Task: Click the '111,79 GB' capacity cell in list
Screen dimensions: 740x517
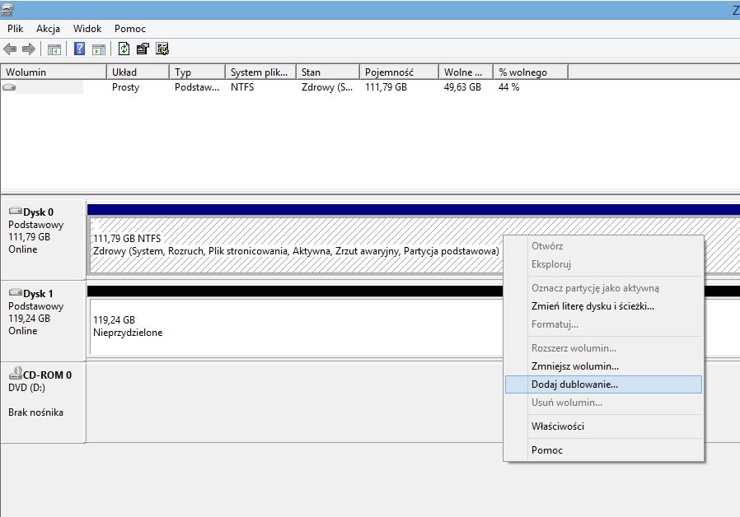Action: (386, 87)
